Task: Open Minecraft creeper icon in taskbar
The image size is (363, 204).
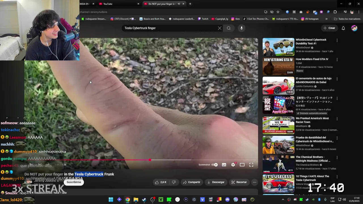Action: coord(161,199)
